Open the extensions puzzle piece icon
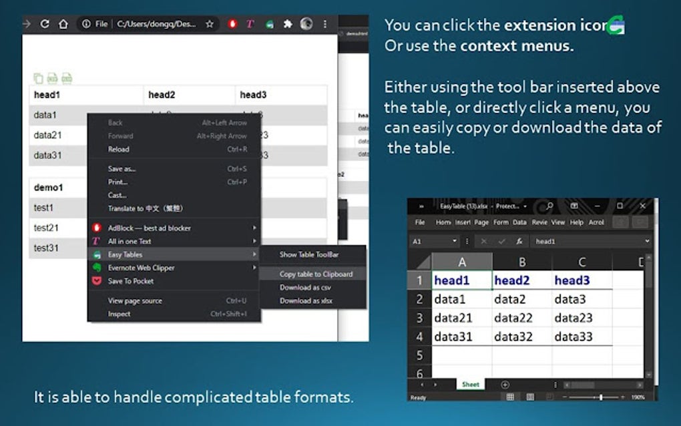 288,23
